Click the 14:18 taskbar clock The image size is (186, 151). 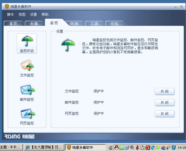182,148
